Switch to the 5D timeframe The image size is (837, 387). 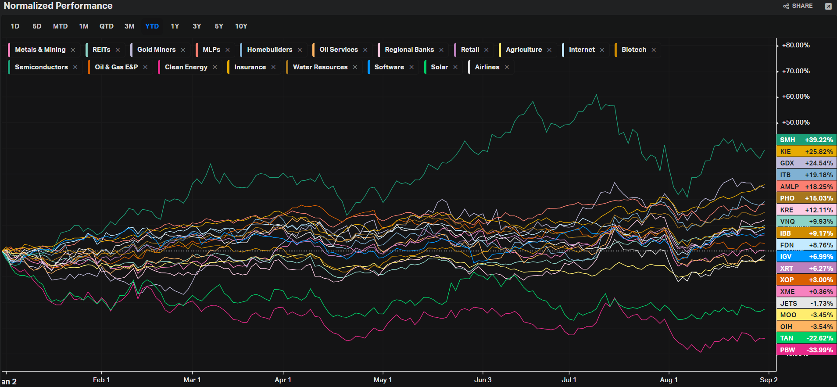click(x=37, y=26)
